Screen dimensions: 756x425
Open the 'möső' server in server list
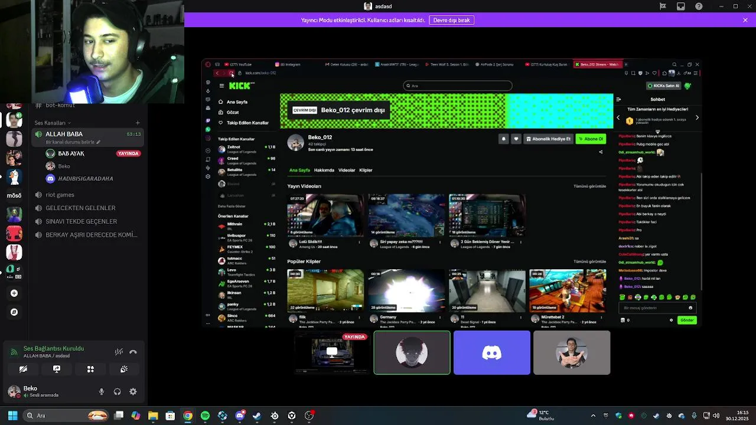click(14, 195)
